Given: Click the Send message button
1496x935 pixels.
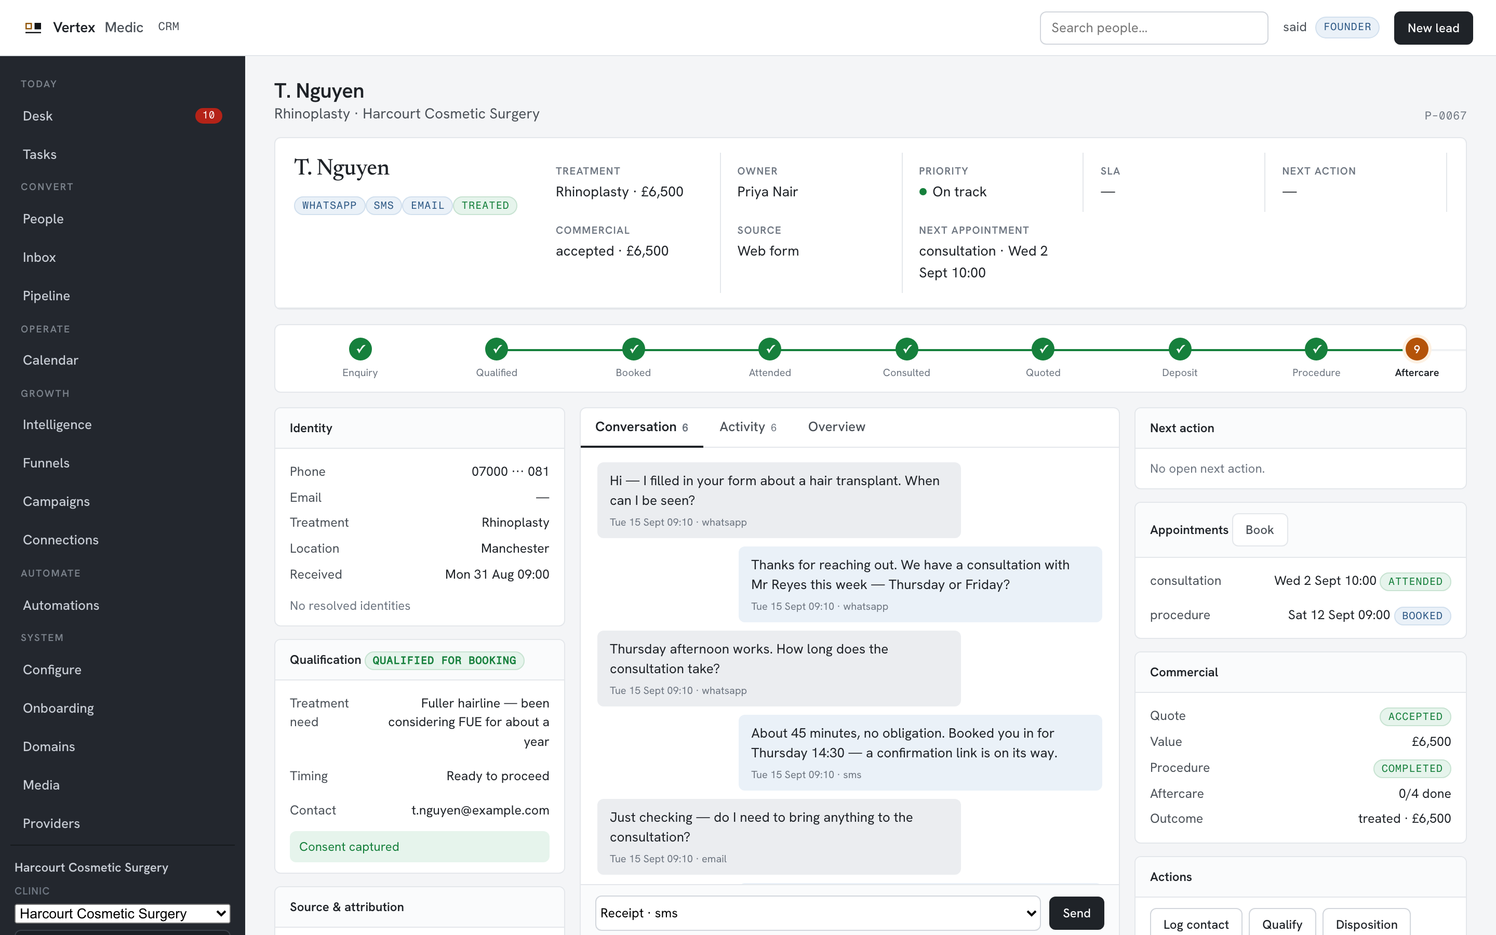Looking at the screenshot, I should click(1076, 913).
